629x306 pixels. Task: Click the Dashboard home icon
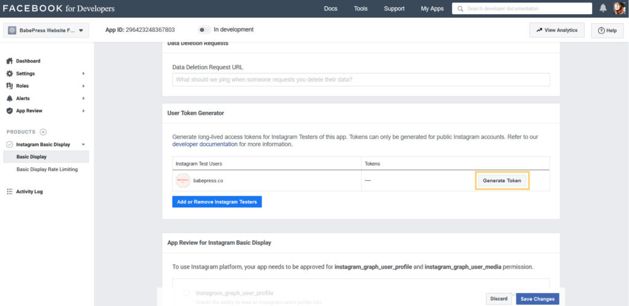[9, 61]
